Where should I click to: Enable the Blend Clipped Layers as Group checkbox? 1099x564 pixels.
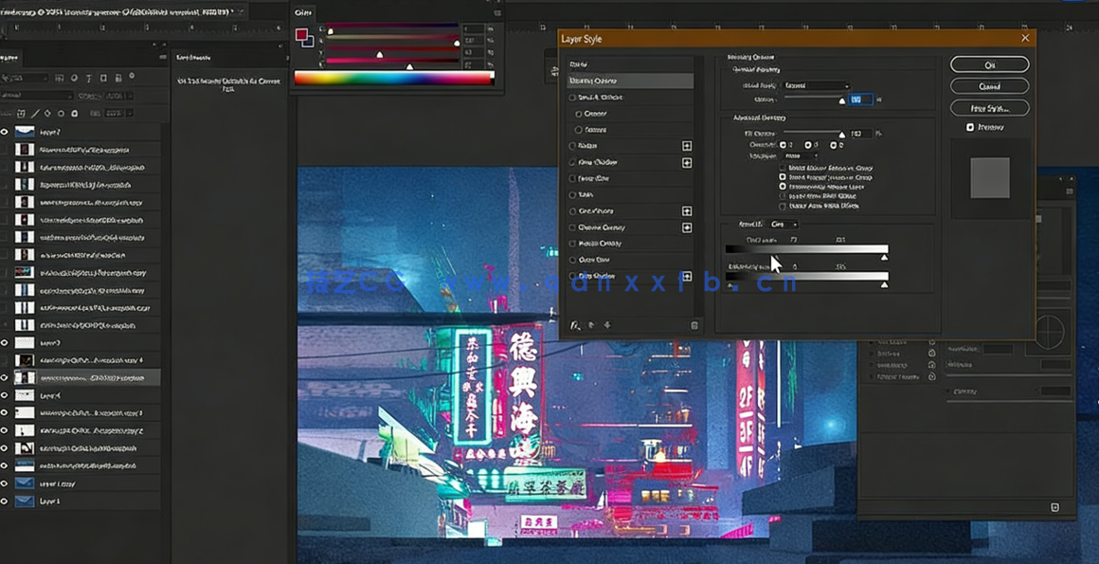pyautogui.click(x=781, y=179)
